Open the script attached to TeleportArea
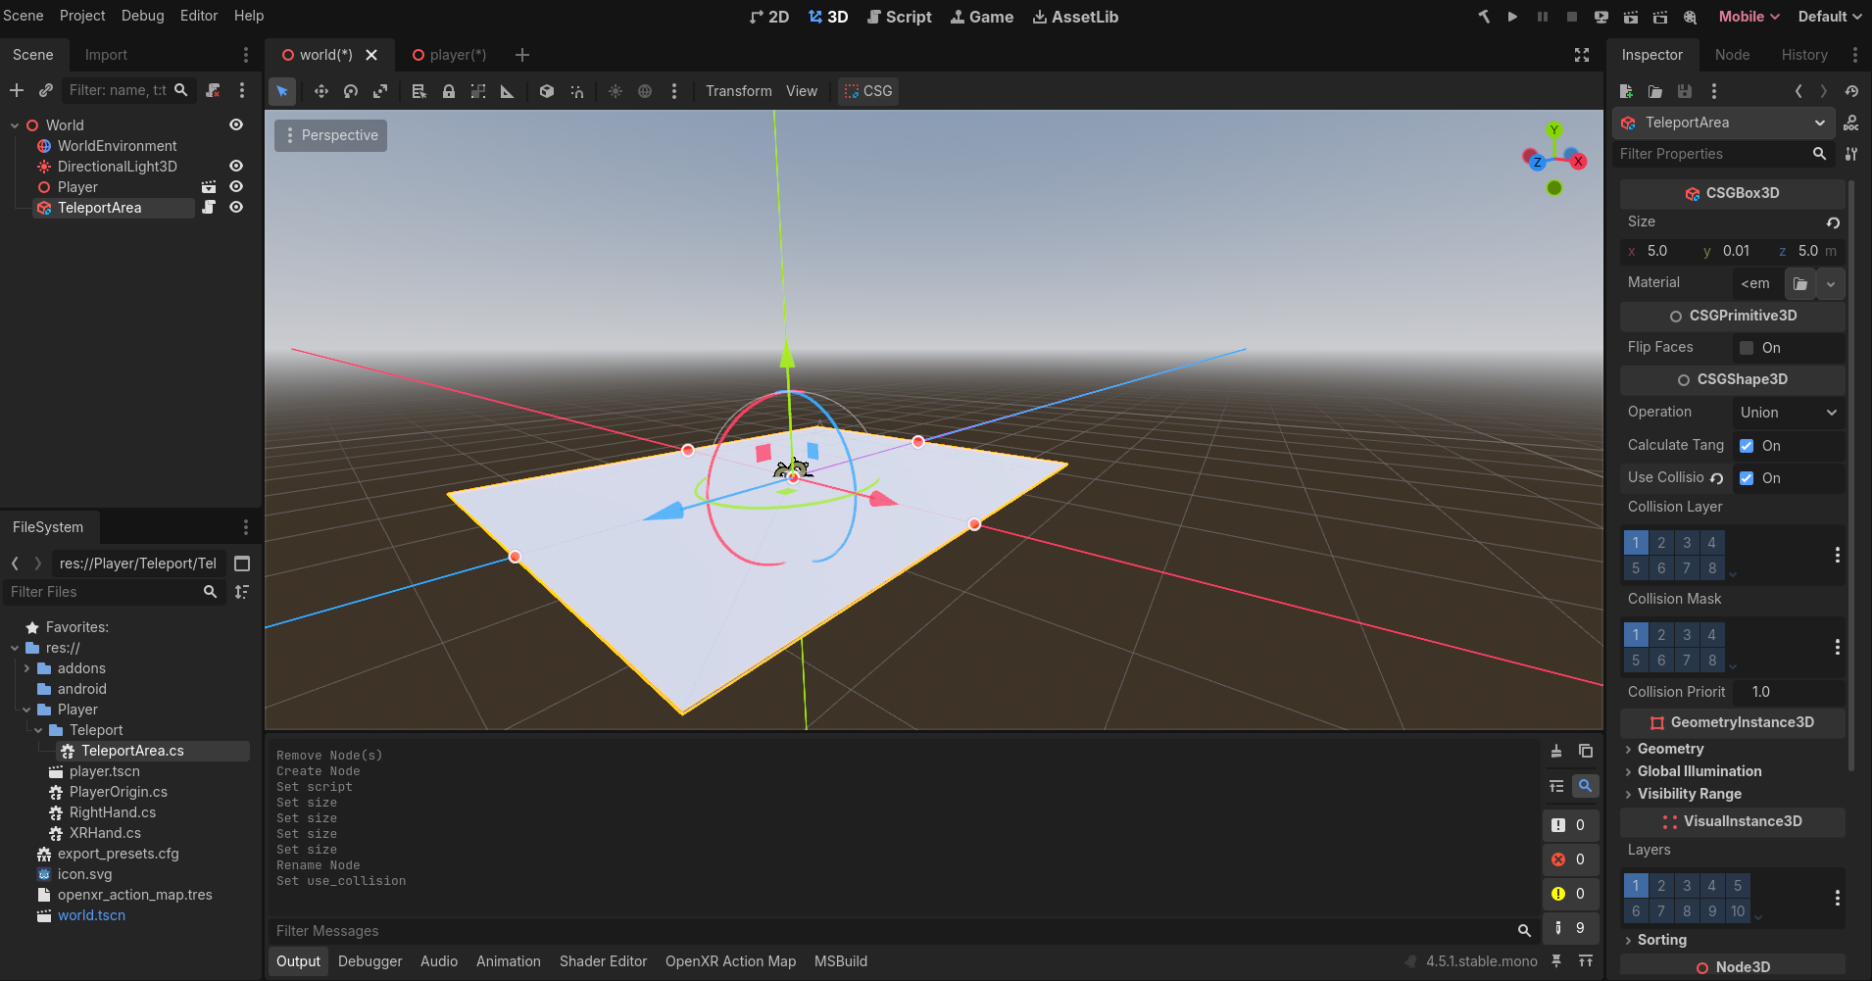1872x981 pixels. pyautogui.click(x=209, y=208)
